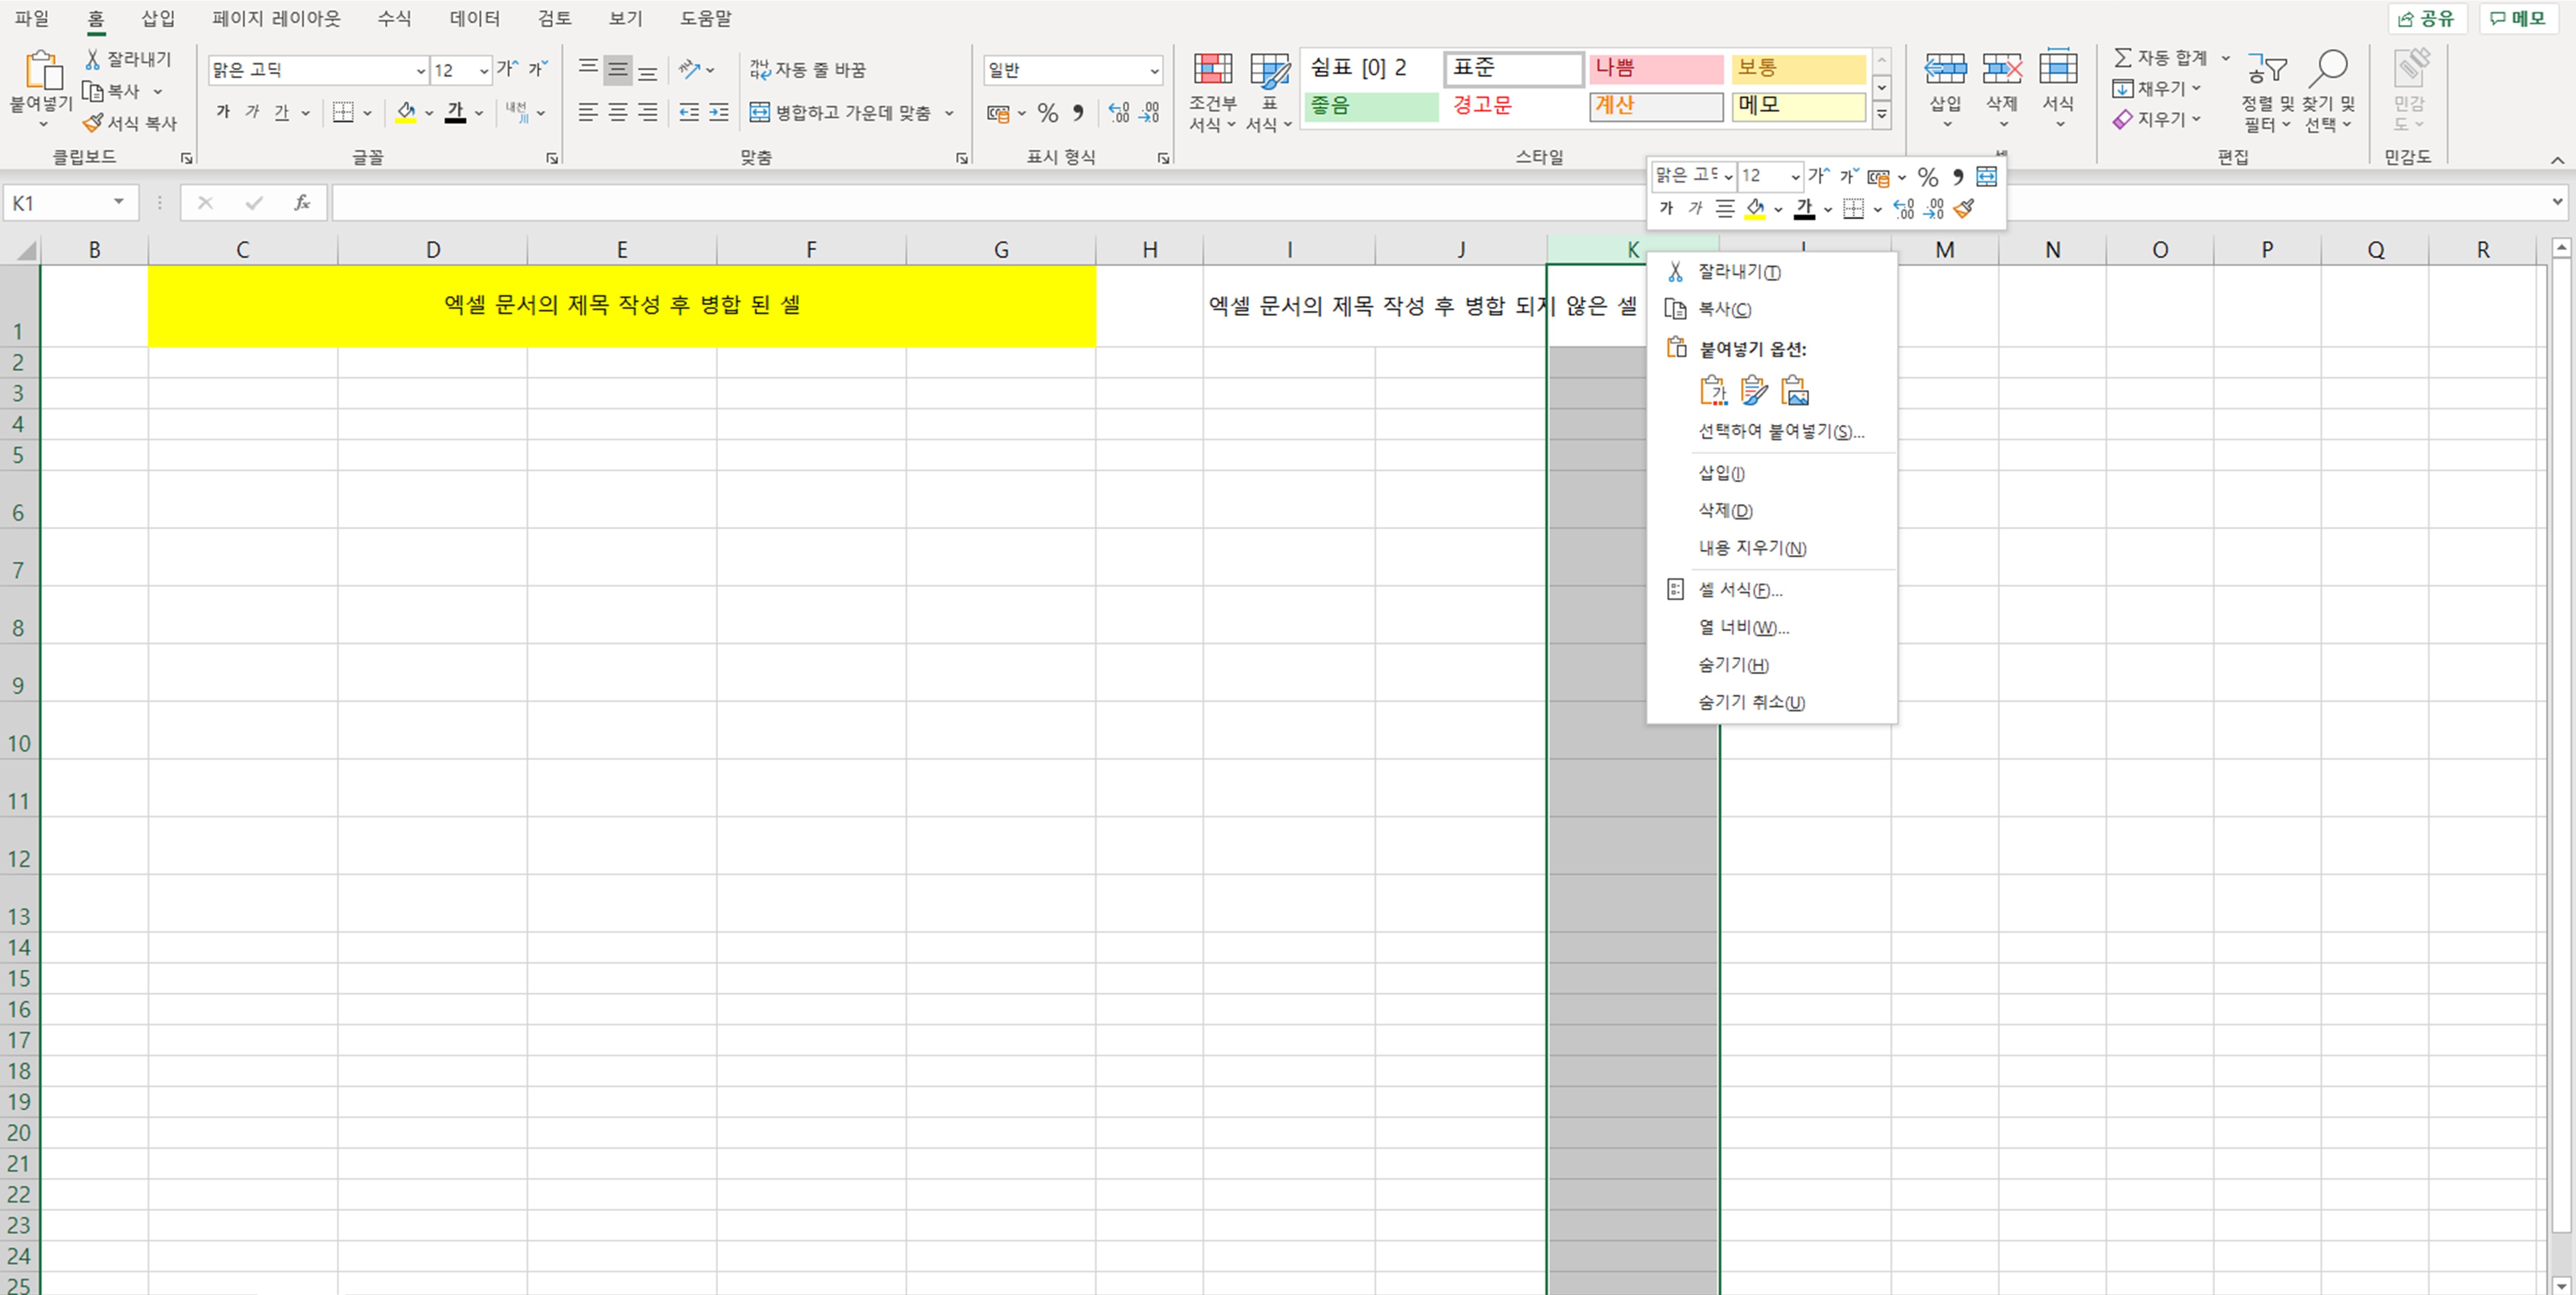2576x1295 pixels.
Task: Toggle Wrap Text (자동 줄 바꿈)
Action: pyautogui.click(x=808, y=69)
